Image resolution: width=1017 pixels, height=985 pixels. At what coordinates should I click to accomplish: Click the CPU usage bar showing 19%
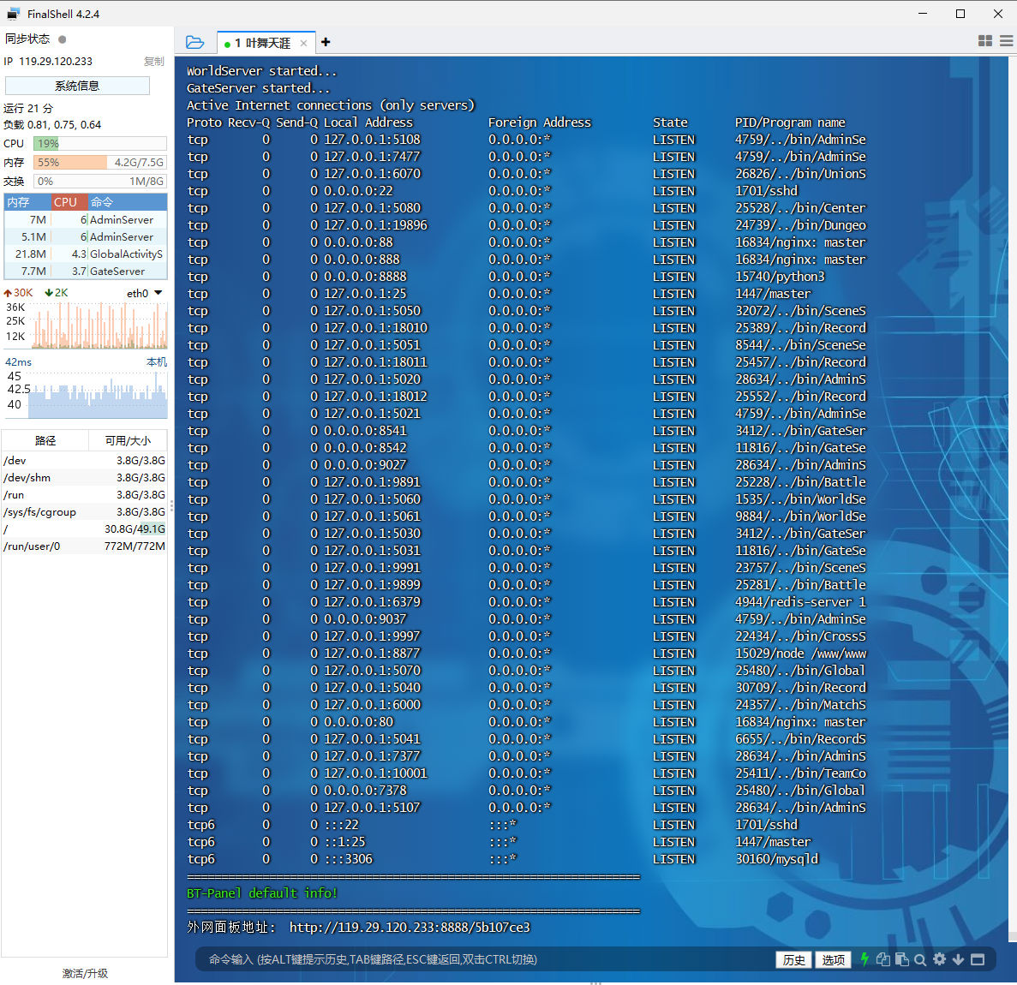point(100,144)
